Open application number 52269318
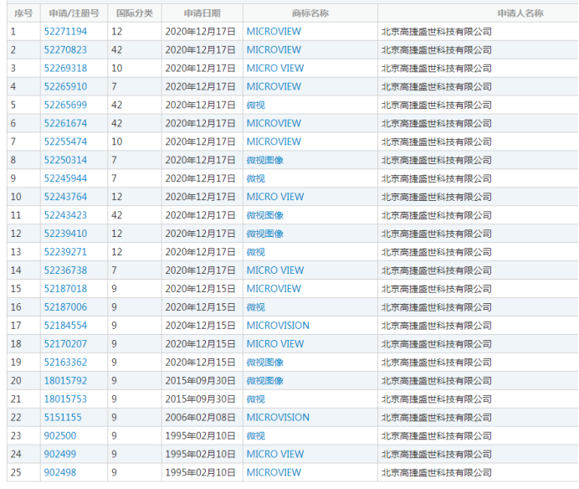The image size is (579, 489). [x=65, y=69]
